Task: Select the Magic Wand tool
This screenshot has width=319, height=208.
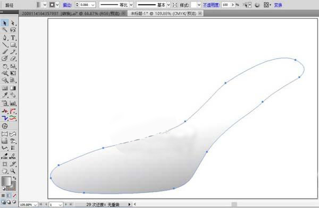Action: click(5, 30)
